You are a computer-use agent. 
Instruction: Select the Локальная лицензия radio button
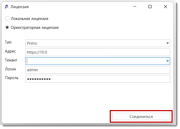tap(7, 19)
